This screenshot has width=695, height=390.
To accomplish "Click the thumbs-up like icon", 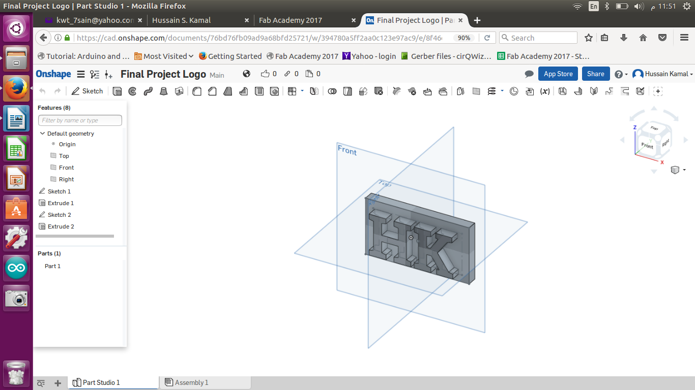I will click(265, 74).
